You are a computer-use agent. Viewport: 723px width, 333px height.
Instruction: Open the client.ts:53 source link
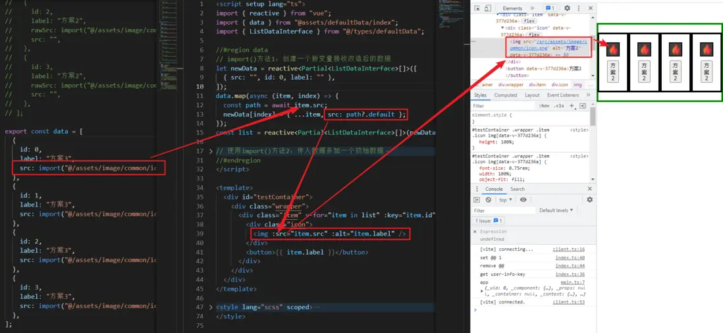pyautogui.click(x=568, y=302)
